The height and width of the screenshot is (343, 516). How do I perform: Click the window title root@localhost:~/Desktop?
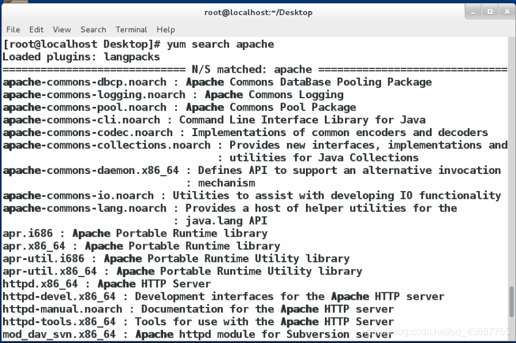coord(258,12)
